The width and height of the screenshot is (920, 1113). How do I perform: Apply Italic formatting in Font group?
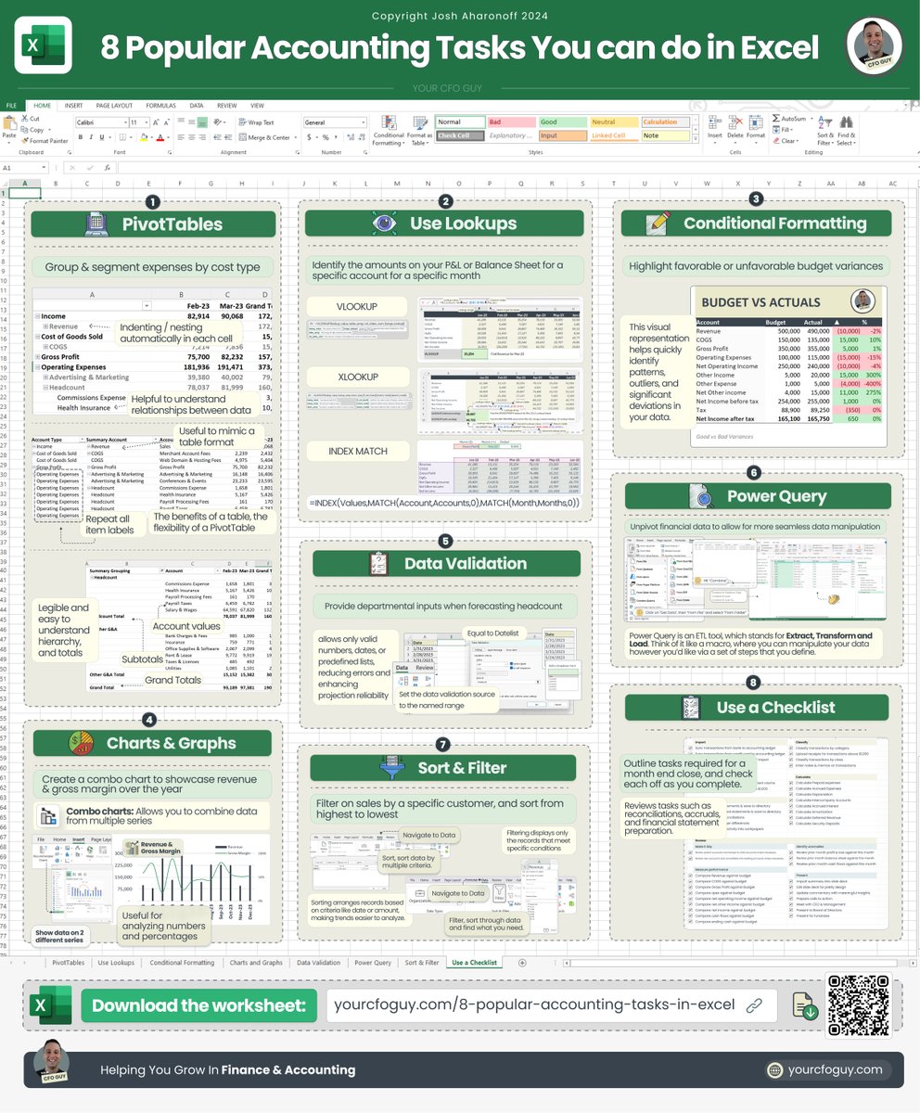[x=91, y=137]
